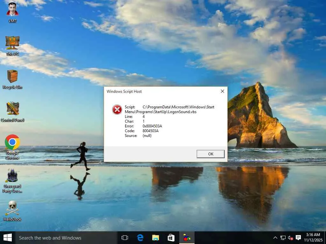Screen dimensions: 326x244
Task: Click the Source value (null)
Action: point(147,136)
